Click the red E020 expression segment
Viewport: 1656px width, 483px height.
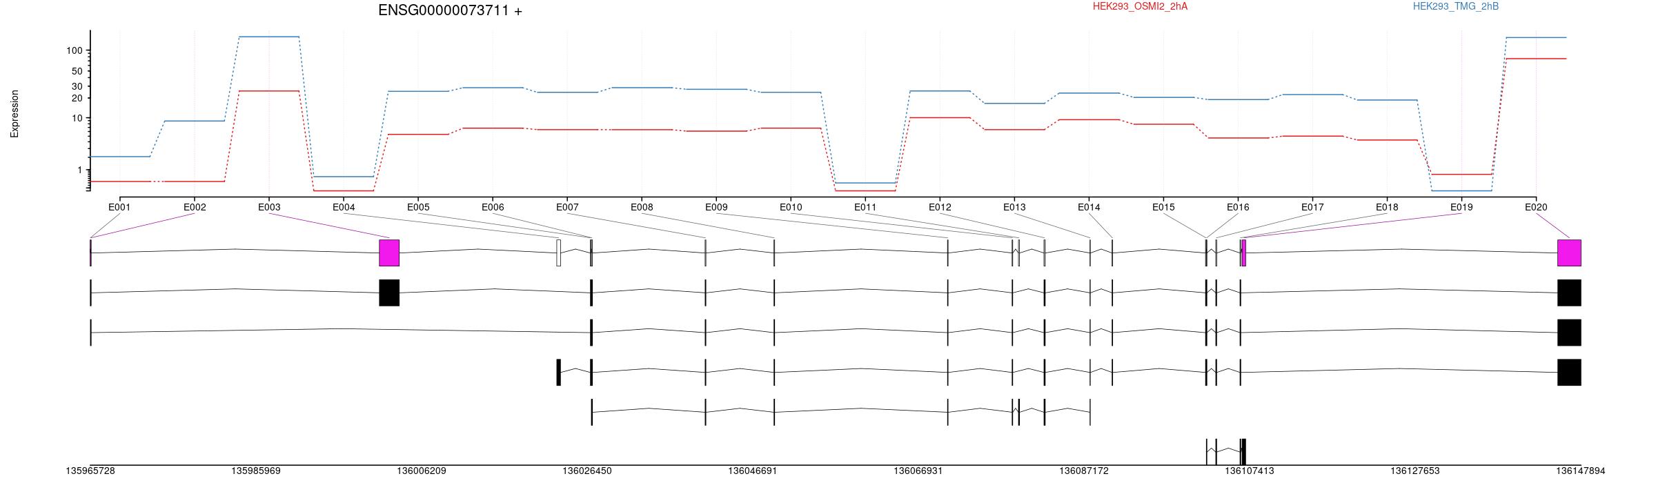point(1536,59)
